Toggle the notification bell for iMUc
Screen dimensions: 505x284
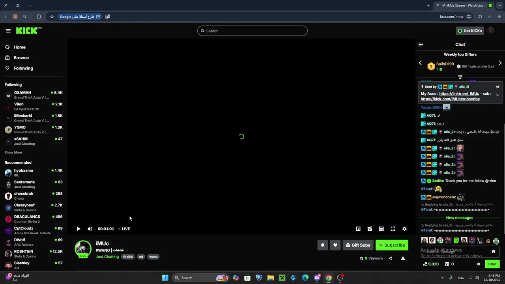pyautogui.click(x=322, y=245)
